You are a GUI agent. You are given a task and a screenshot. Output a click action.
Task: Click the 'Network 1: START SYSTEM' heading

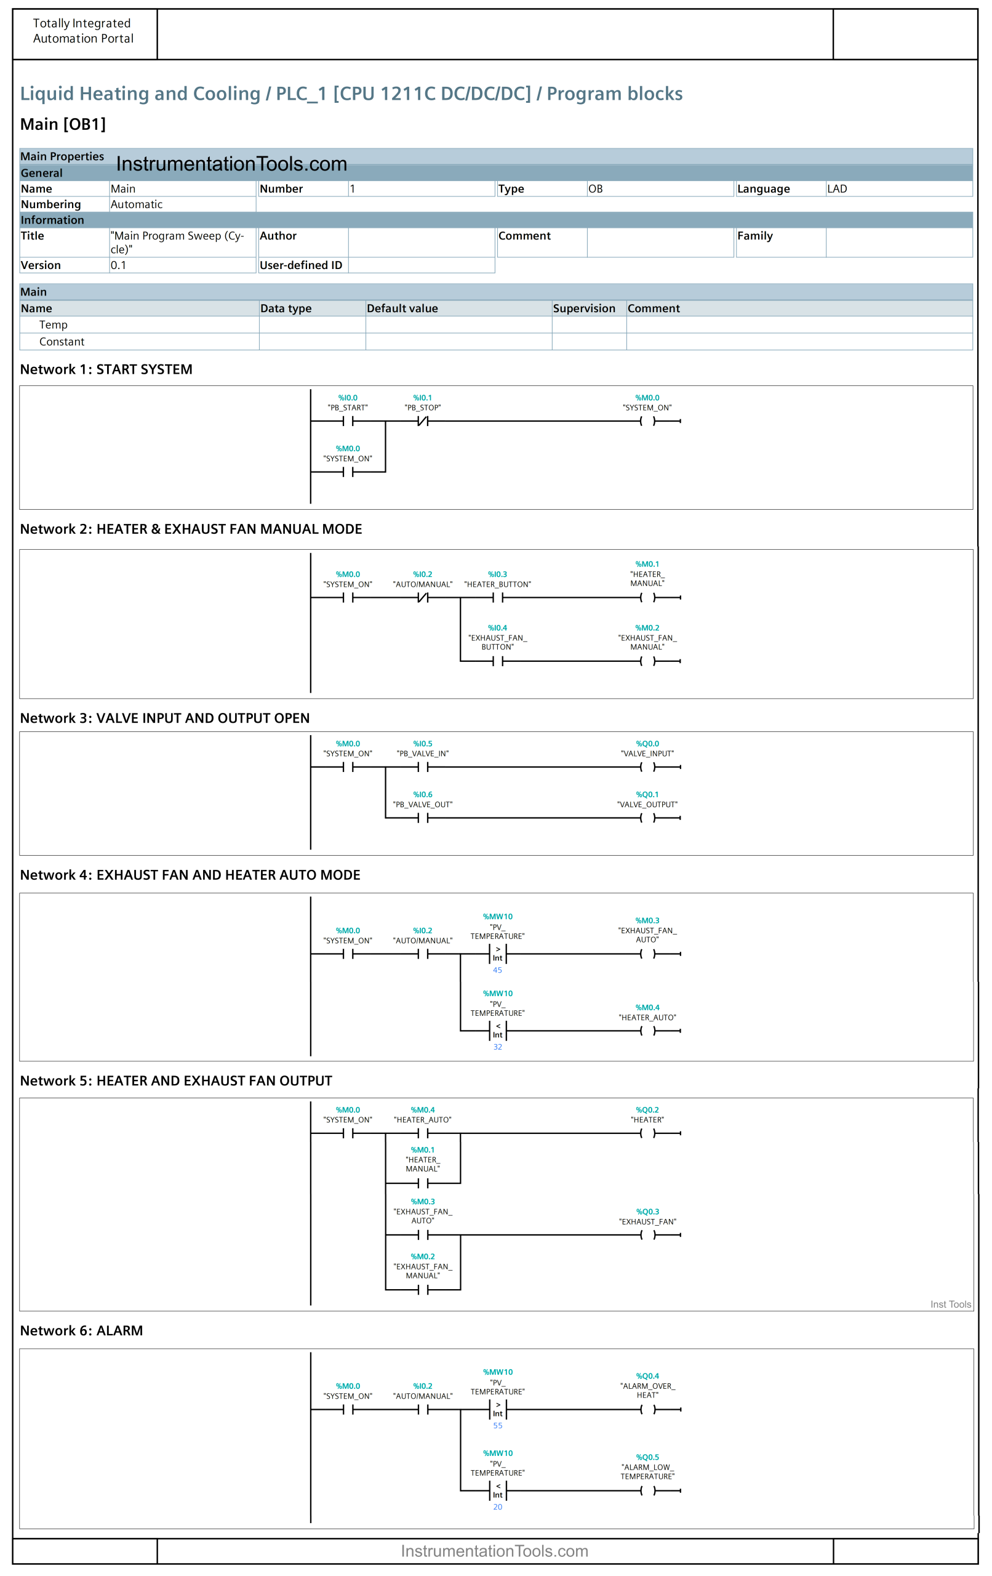[x=106, y=369]
